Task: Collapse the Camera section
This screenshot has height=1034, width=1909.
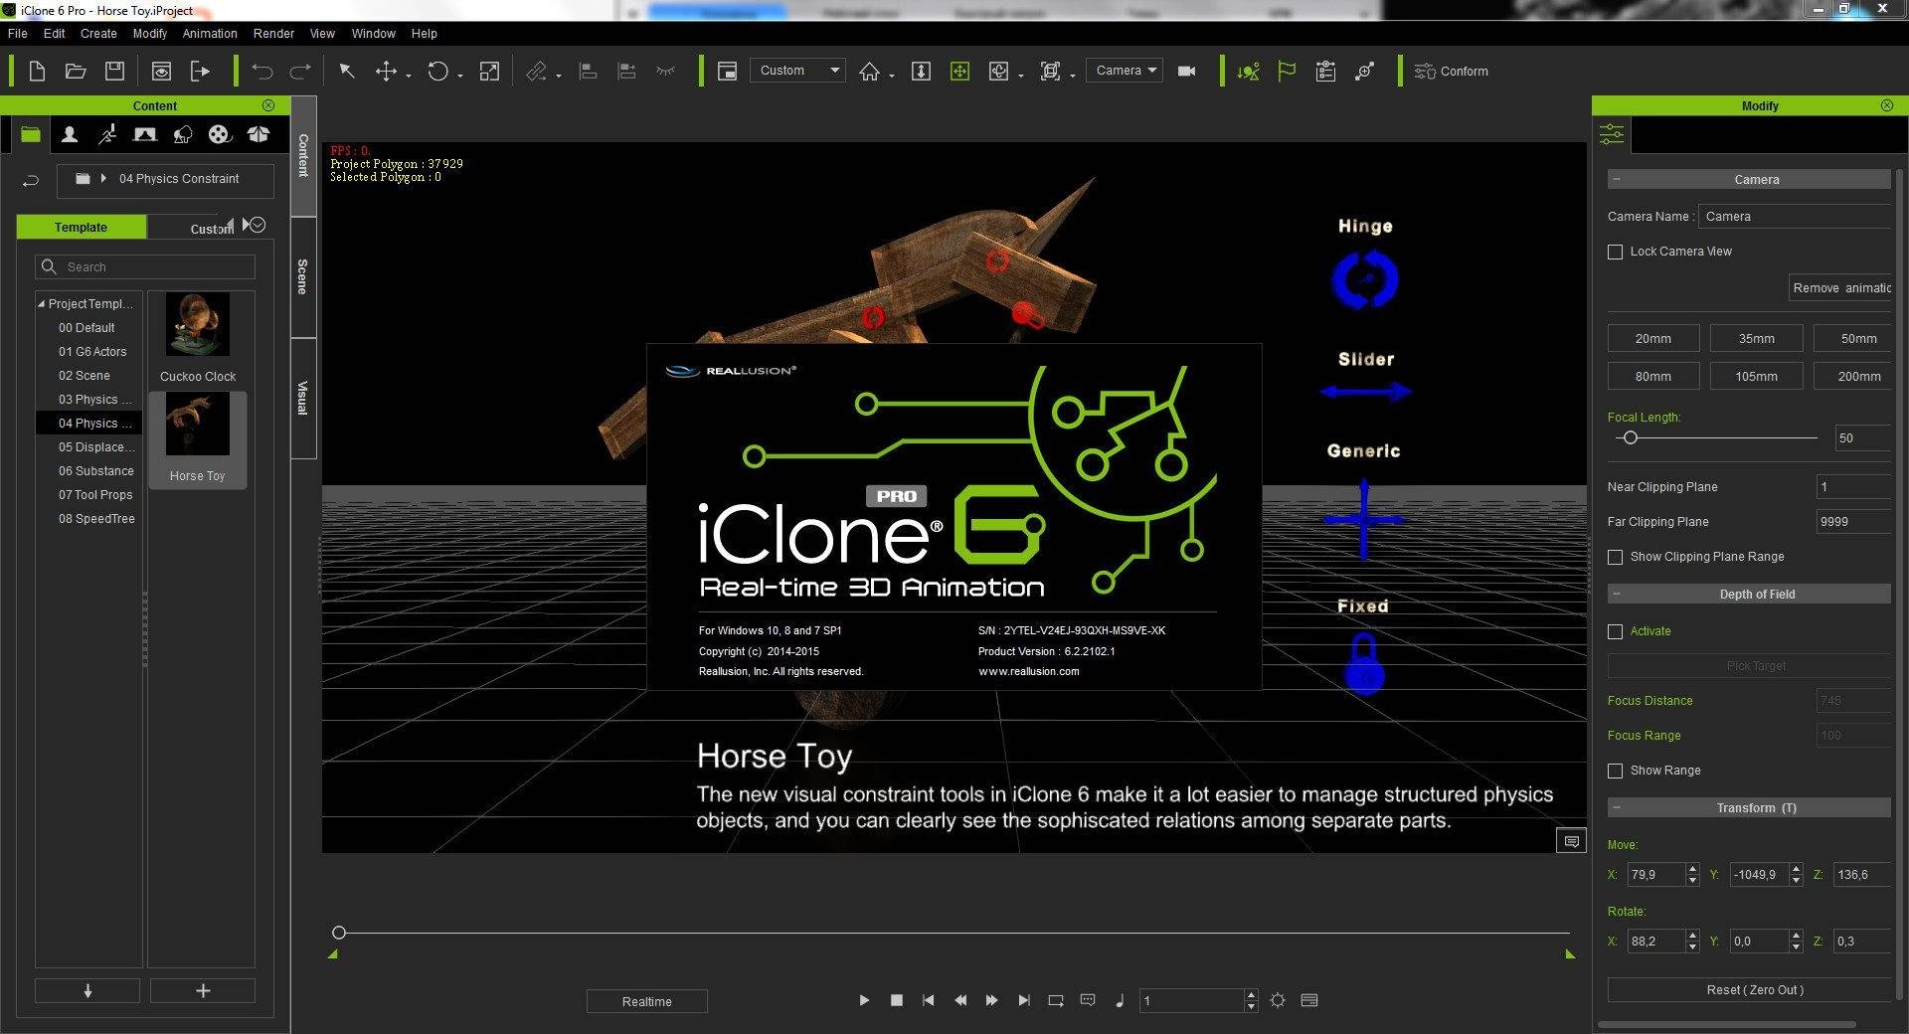Action: (x=1617, y=180)
